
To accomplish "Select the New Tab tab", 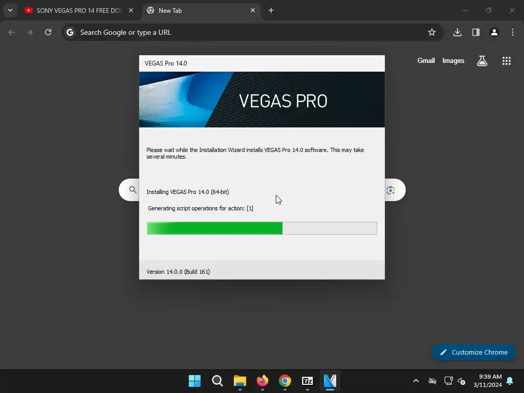I will [x=202, y=11].
